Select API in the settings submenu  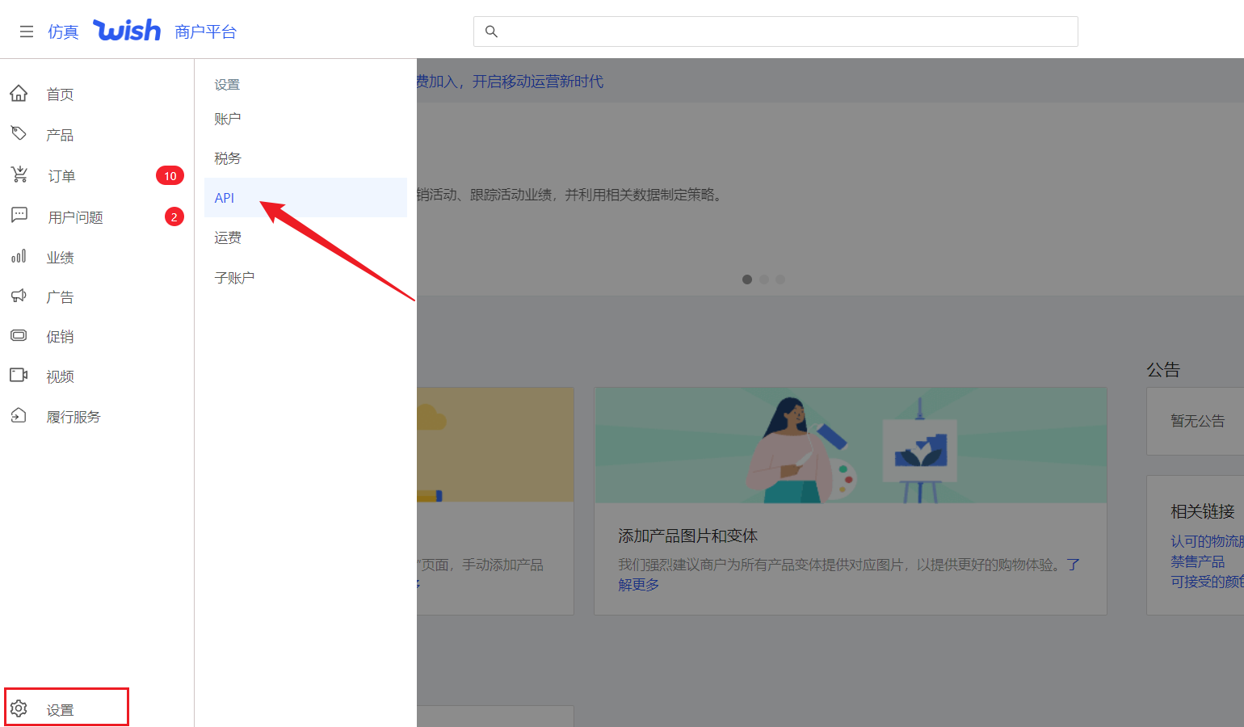[x=305, y=198]
